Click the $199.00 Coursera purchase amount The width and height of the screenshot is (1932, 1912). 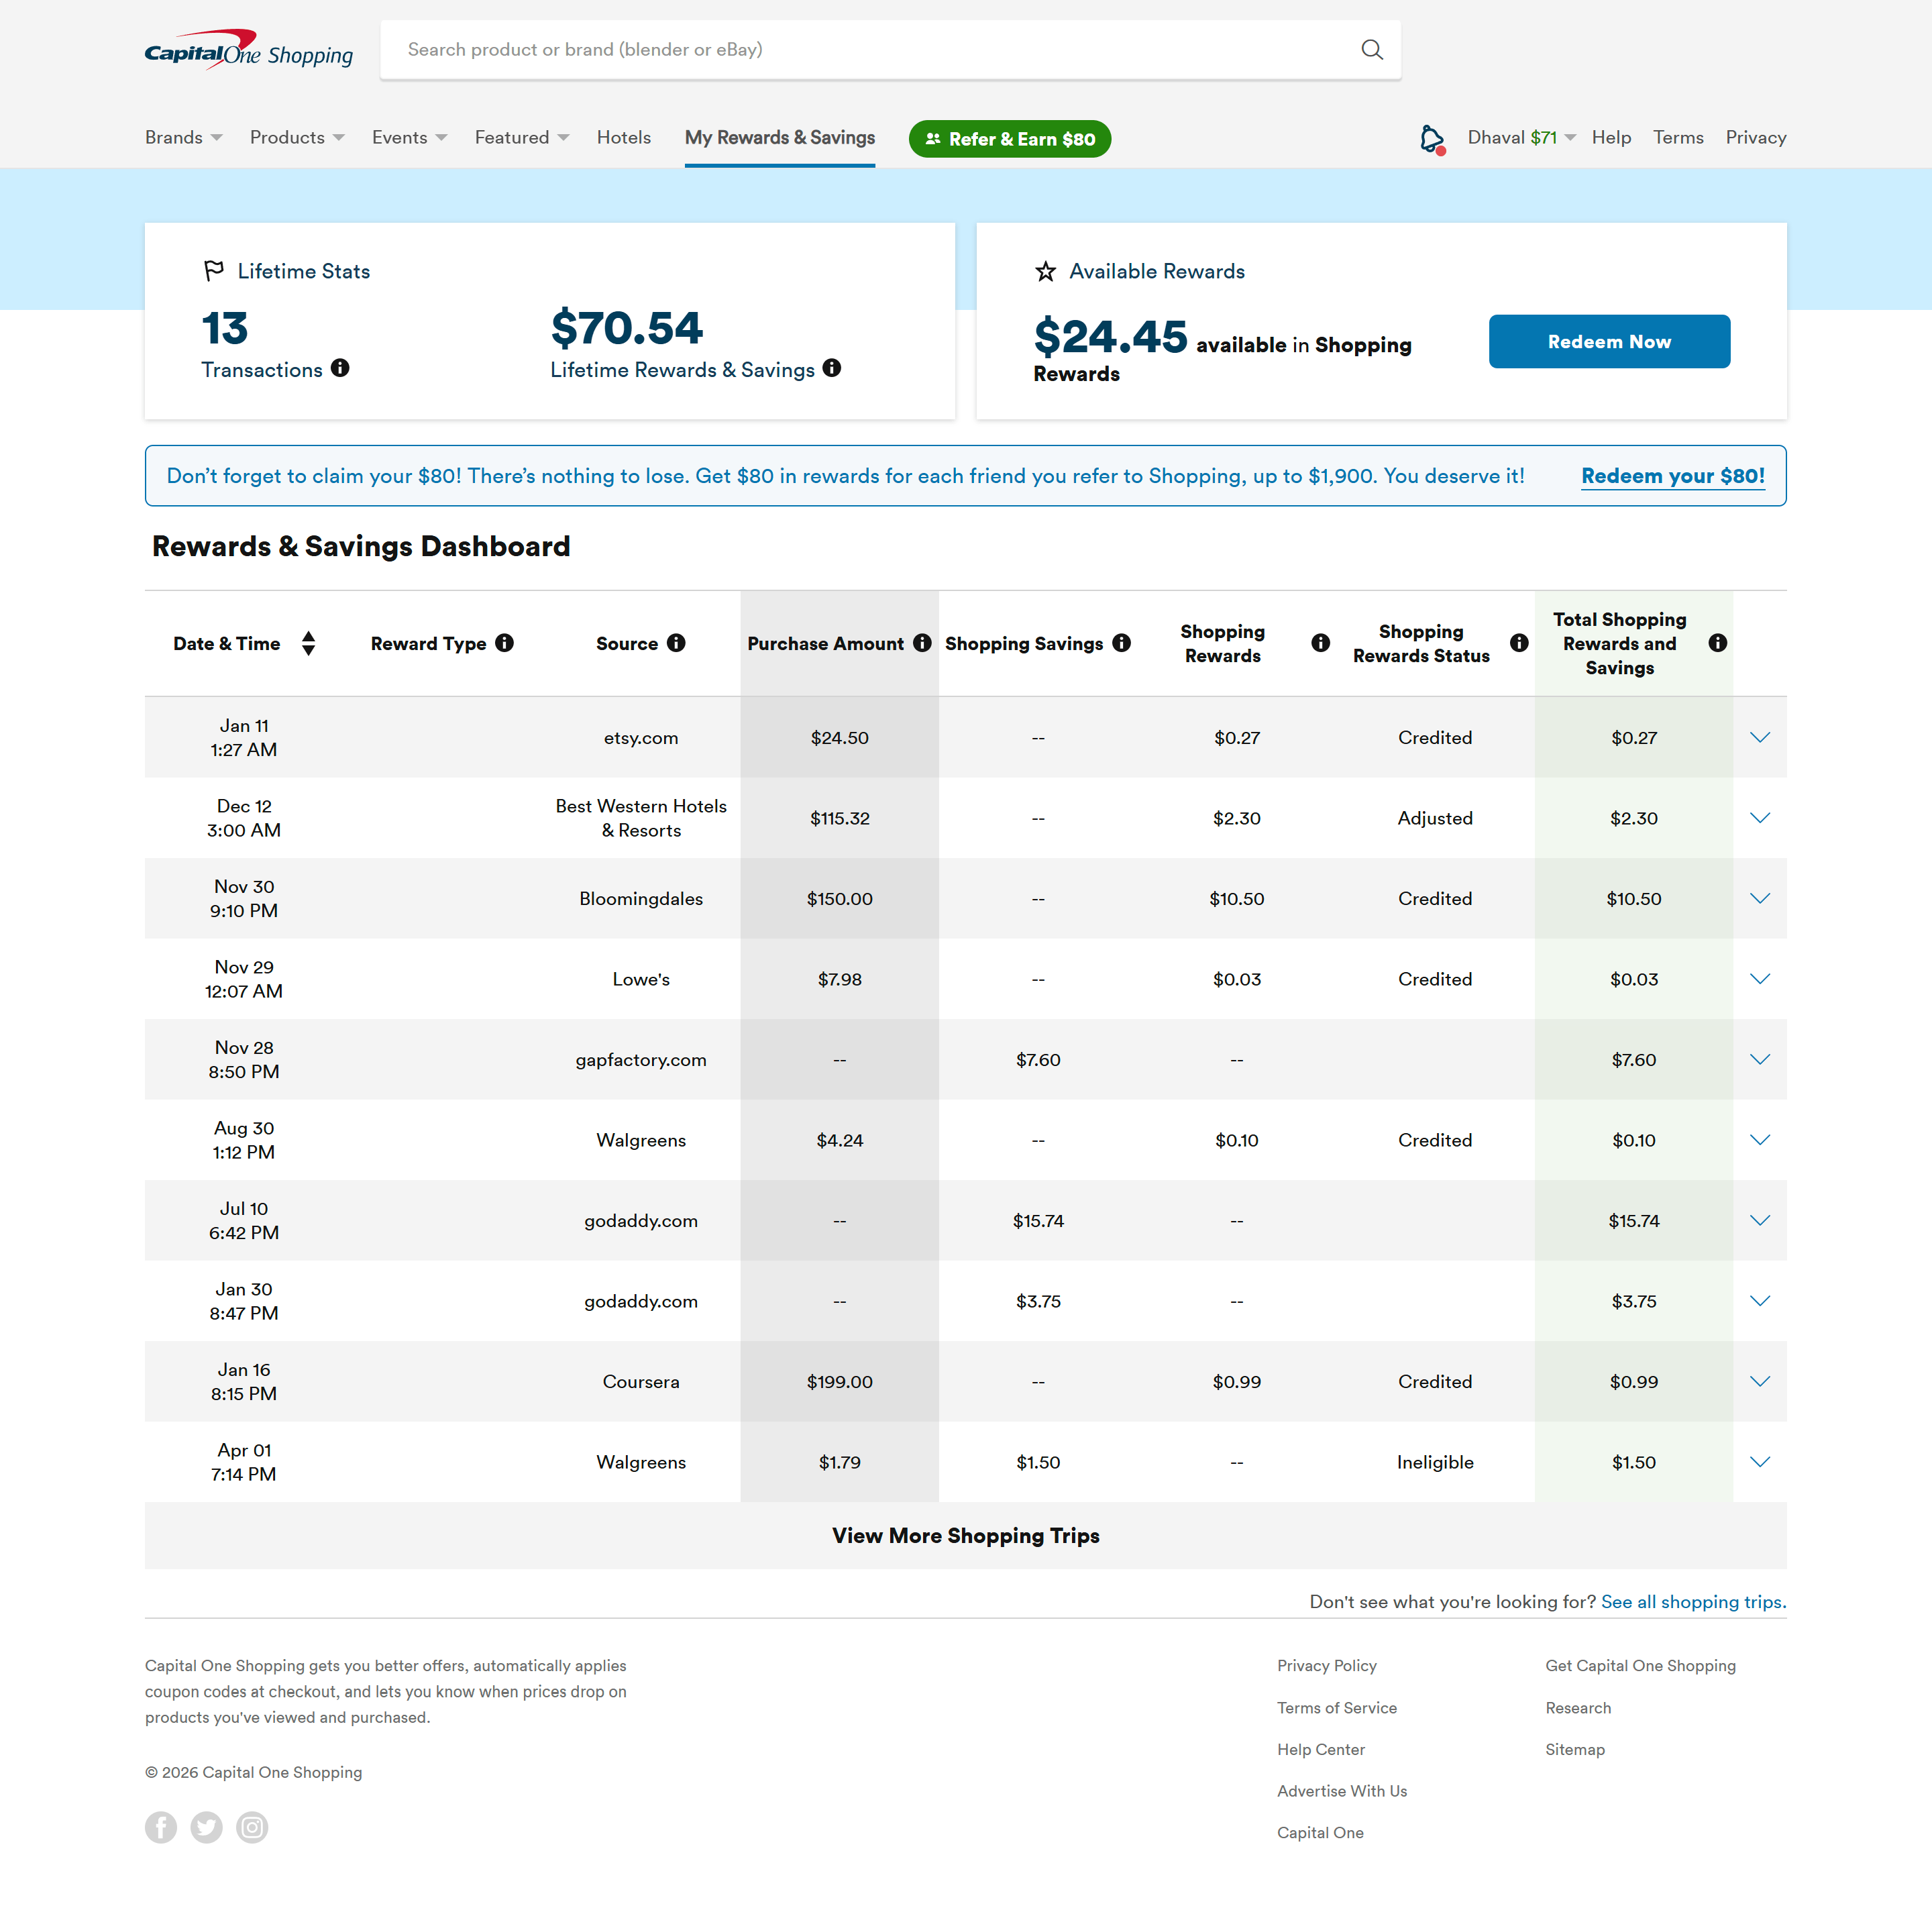tap(840, 1381)
